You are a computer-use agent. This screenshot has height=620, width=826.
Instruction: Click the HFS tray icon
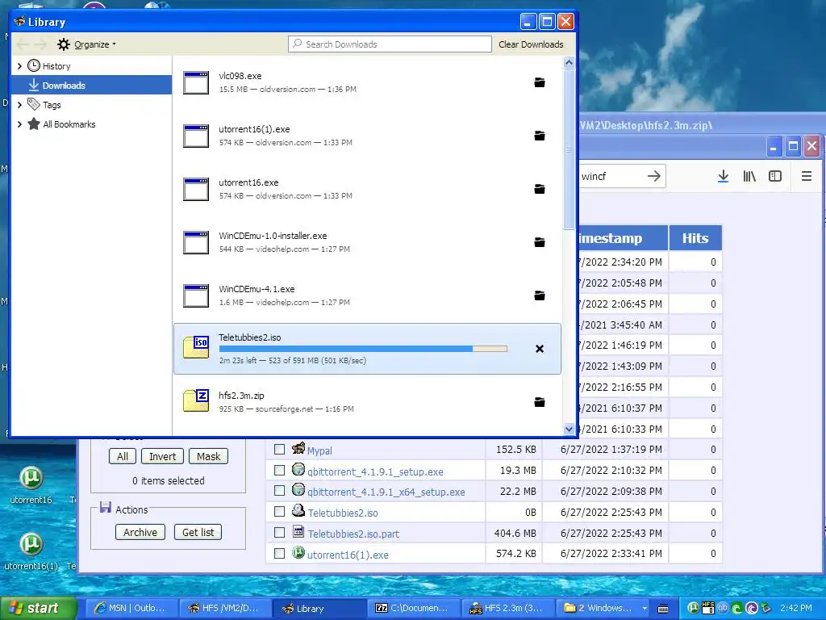pos(708,608)
